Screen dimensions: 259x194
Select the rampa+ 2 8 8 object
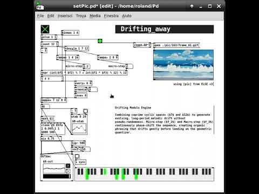(108, 58)
